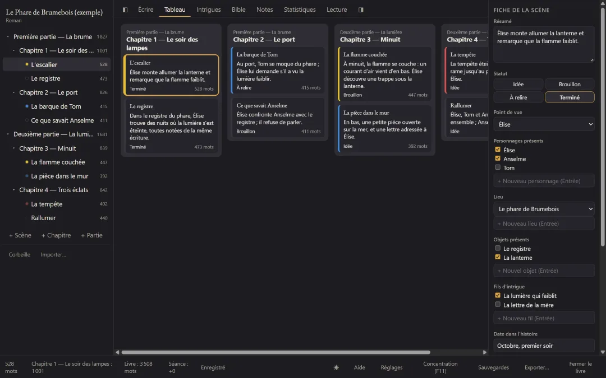Image resolution: width=606 pixels, height=378 pixels.
Task: Click the Le registre card on the board
Action: [x=171, y=126]
